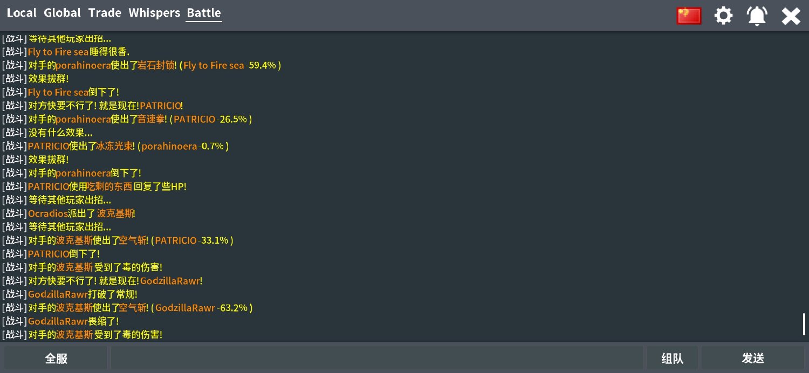Image resolution: width=809 pixels, height=373 pixels.
Task: Switch to the Global chat tab
Action: (x=63, y=13)
